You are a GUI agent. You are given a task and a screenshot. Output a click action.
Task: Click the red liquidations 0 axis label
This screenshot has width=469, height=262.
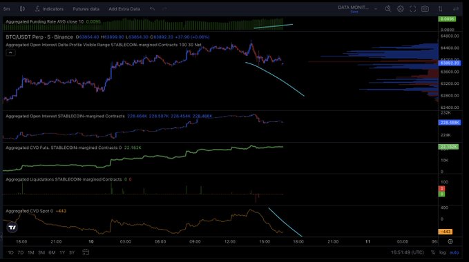click(x=441, y=188)
